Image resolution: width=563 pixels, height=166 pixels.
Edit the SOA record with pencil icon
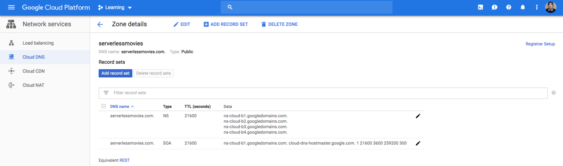click(418, 143)
